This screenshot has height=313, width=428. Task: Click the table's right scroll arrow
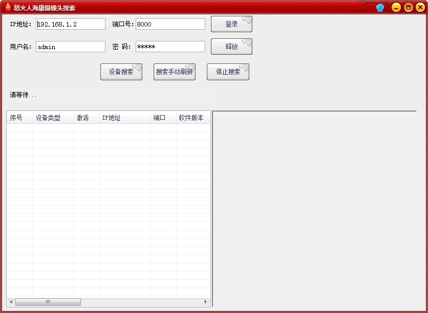pos(205,302)
